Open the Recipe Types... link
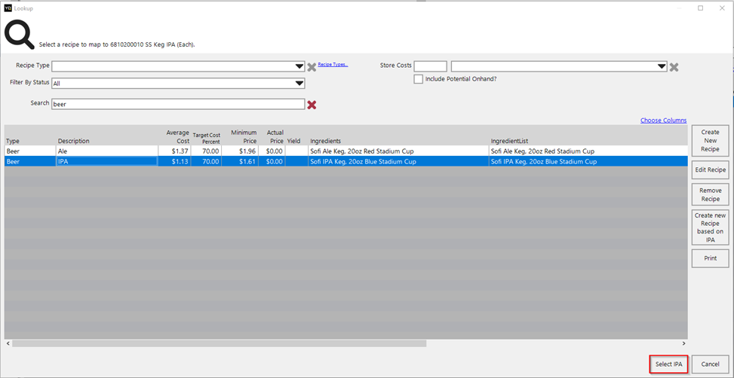The width and height of the screenshot is (734, 378). coord(333,65)
